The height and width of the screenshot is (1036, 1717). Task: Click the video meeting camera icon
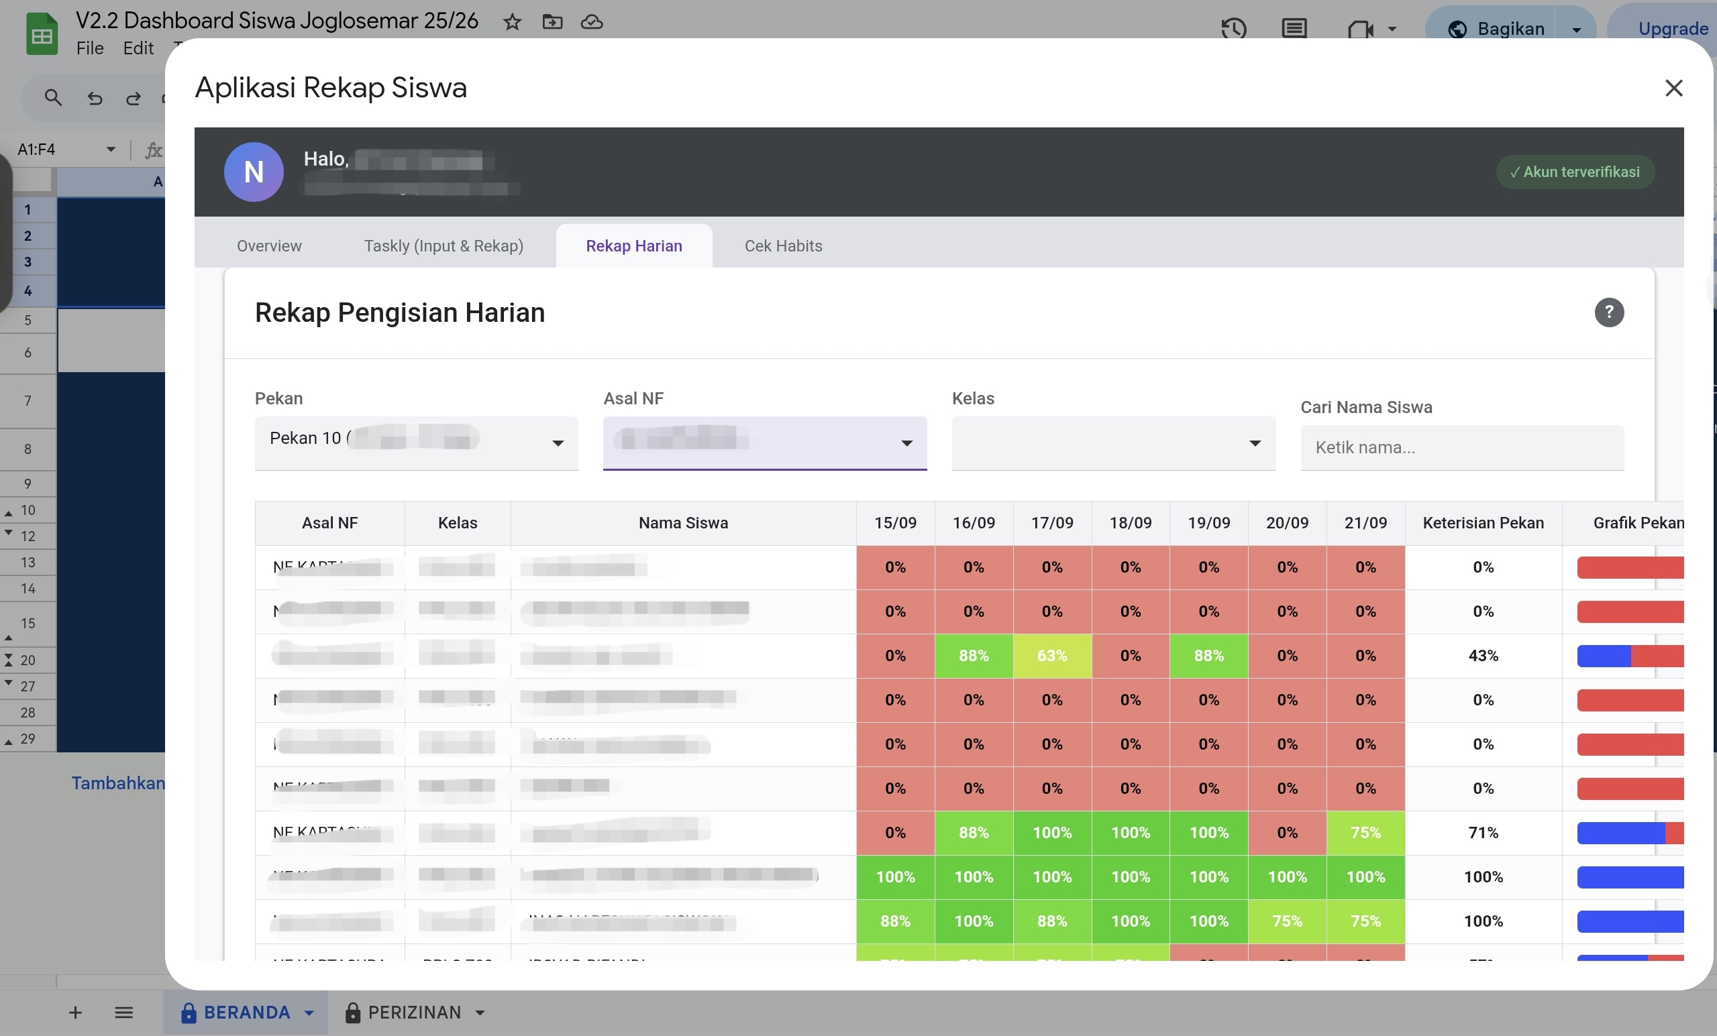pos(1359,29)
